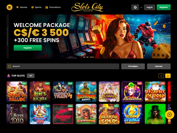This screenshot has width=177, height=133.
Task: Expand the Top Slots All list
Action: point(31,76)
